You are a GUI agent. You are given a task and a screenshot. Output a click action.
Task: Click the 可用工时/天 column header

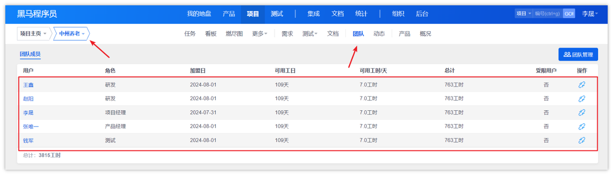pos(374,70)
